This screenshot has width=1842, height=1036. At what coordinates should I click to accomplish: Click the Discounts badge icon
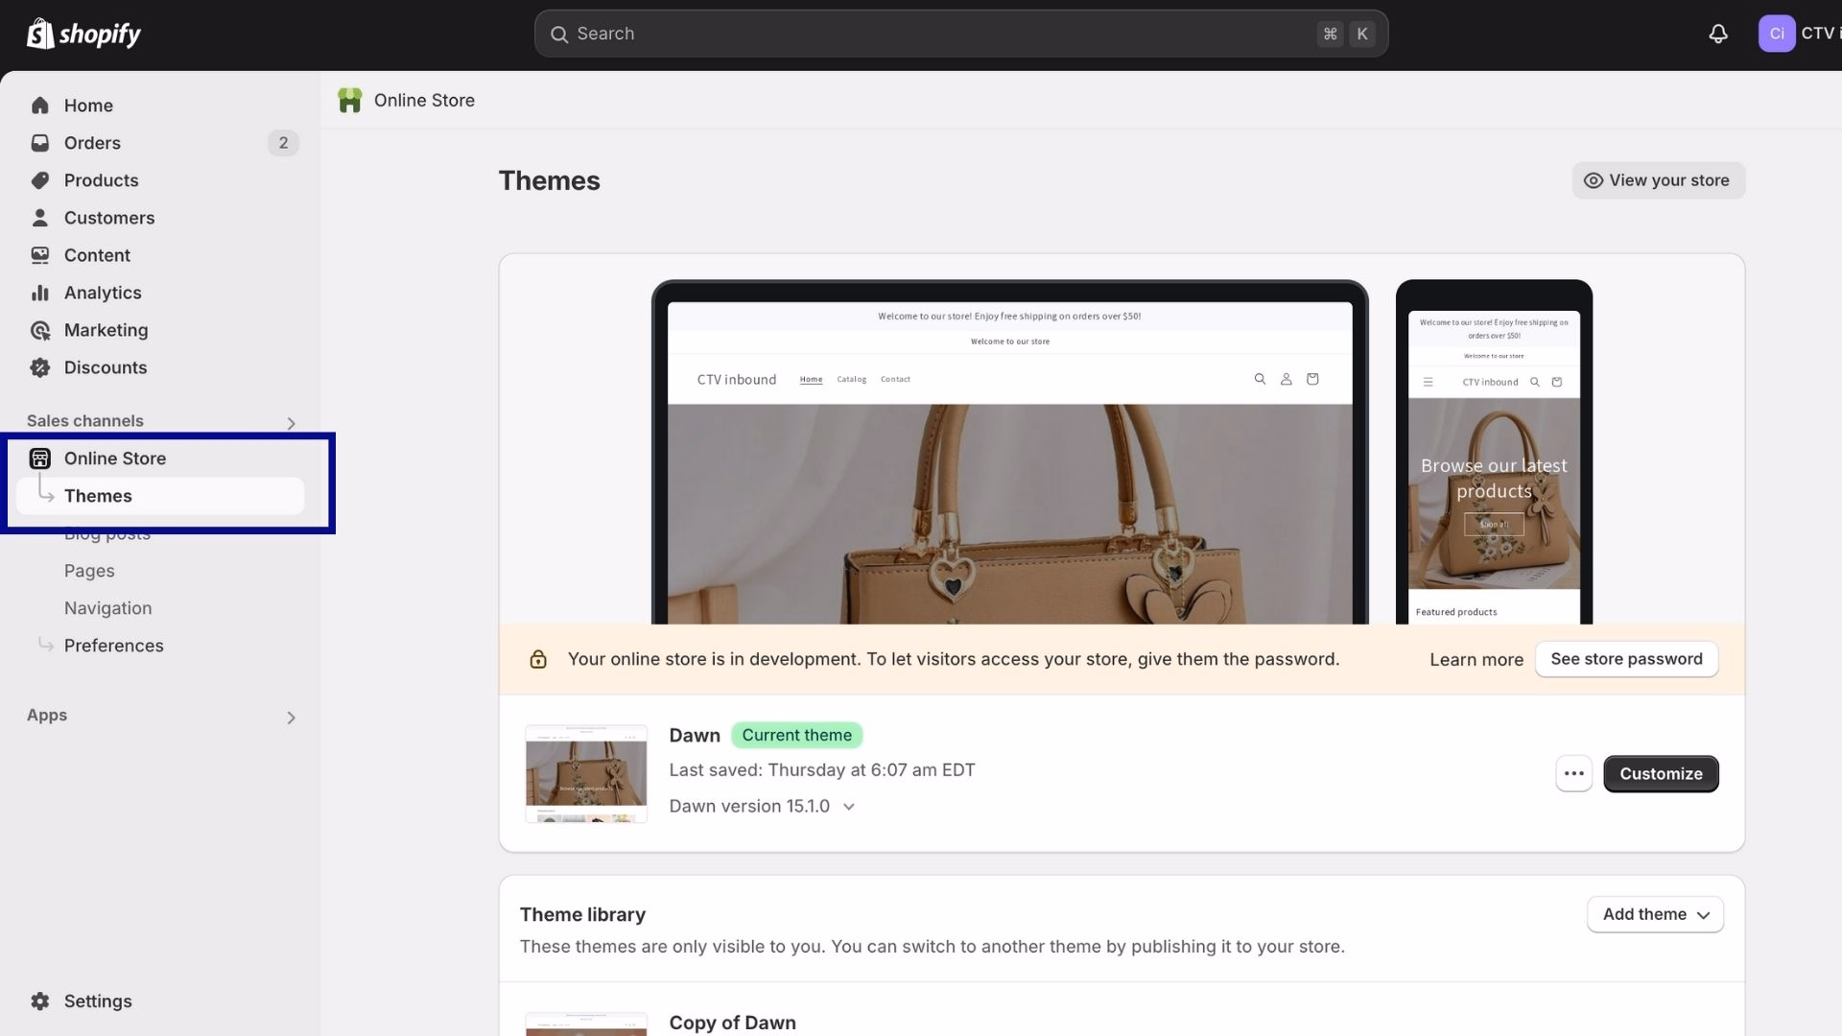coord(39,367)
